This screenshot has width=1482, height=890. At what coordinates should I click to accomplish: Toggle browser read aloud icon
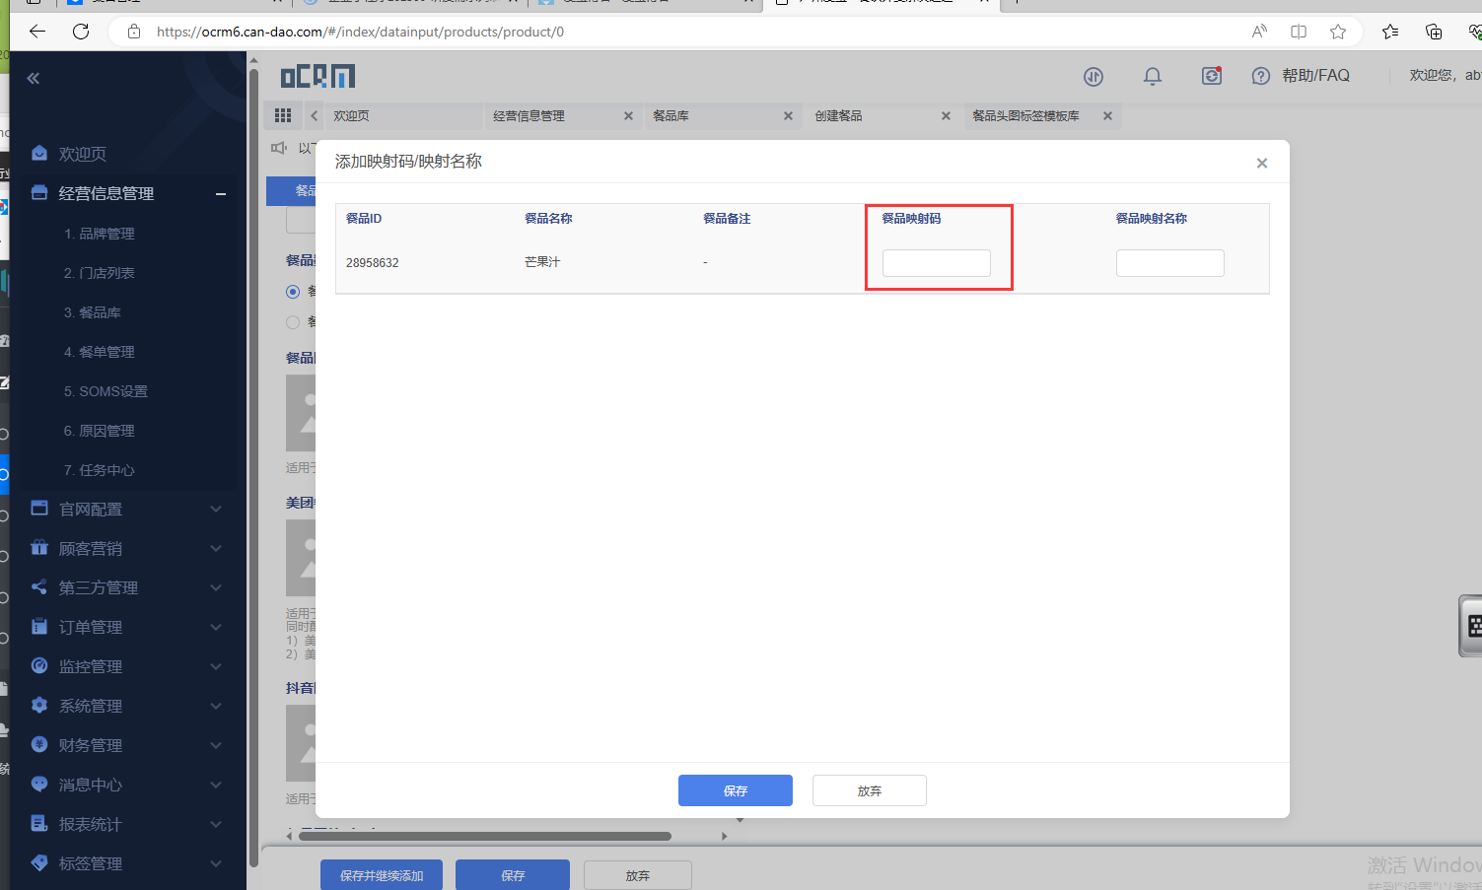[1259, 32]
